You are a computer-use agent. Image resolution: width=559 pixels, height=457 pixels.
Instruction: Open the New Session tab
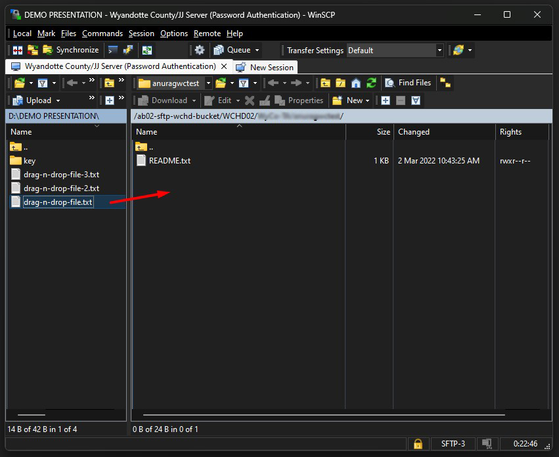tap(265, 68)
